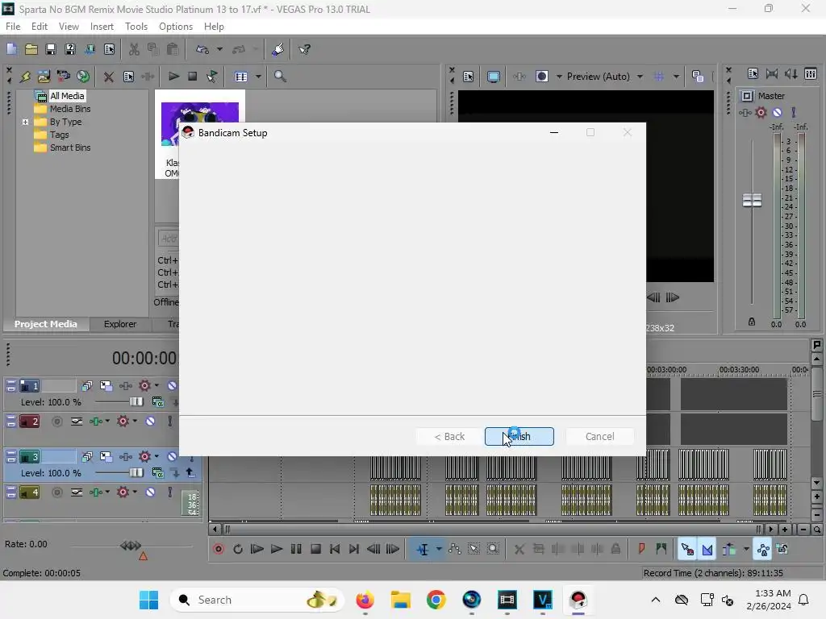Click the interactive tutorials hand icon
This screenshot has width=826, height=619.
pos(277,49)
